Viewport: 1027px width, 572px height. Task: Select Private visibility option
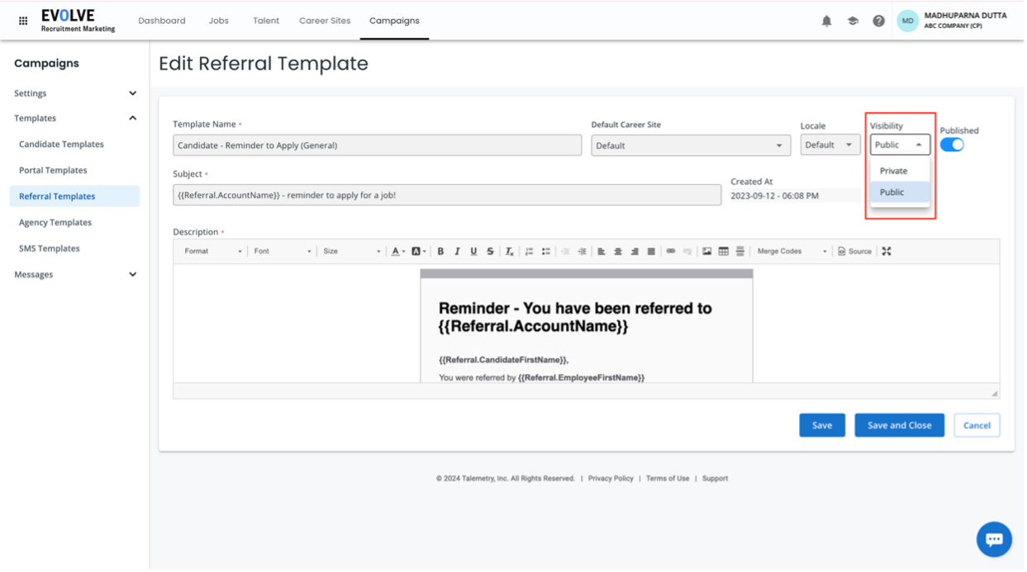coord(893,171)
